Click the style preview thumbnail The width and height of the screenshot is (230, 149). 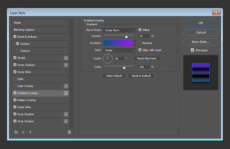click(x=201, y=73)
